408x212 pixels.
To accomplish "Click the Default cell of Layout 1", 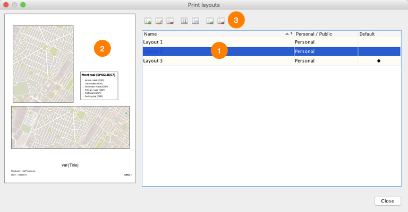I will tap(379, 42).
